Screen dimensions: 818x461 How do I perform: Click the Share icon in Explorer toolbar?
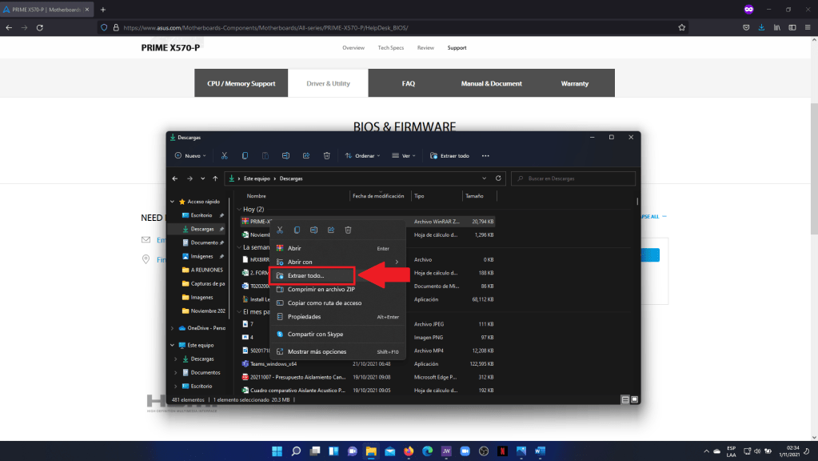click(306, 155)
